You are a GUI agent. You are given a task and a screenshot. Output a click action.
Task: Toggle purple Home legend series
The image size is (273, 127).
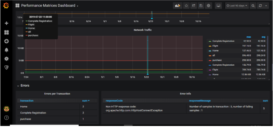[215, 74]
